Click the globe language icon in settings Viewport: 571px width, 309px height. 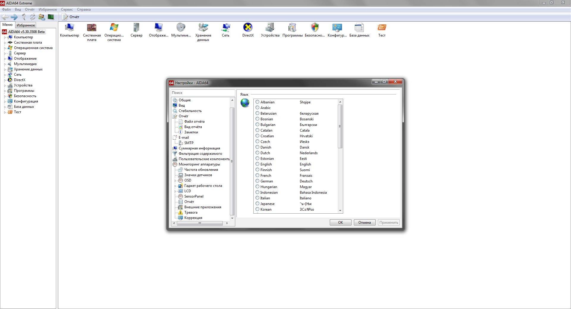(x=245, y=103)
